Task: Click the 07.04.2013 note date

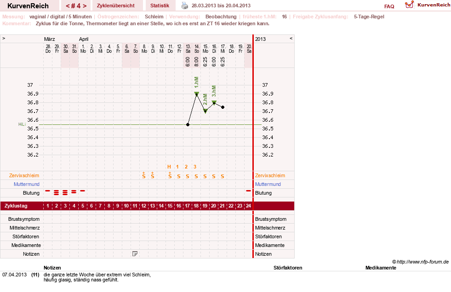Action: tap(14, 275)
